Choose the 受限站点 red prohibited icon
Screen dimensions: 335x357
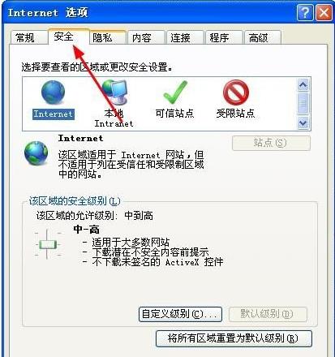coord(236,92)
